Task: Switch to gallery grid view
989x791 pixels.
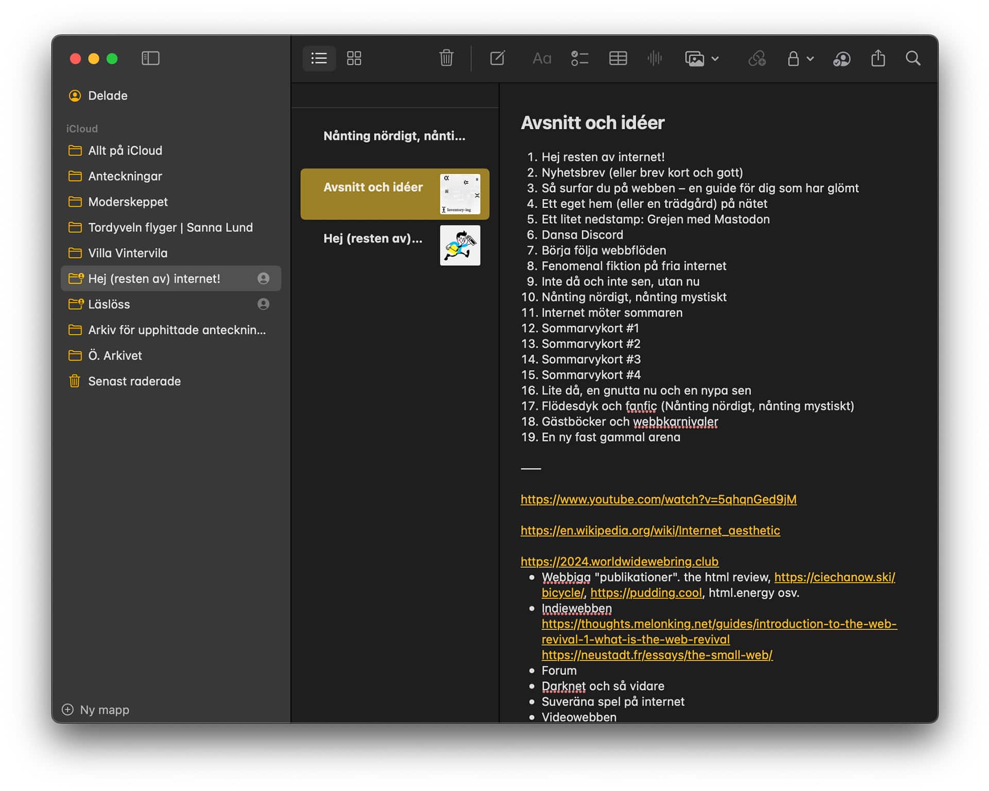Action: click(x=354, y=58)
